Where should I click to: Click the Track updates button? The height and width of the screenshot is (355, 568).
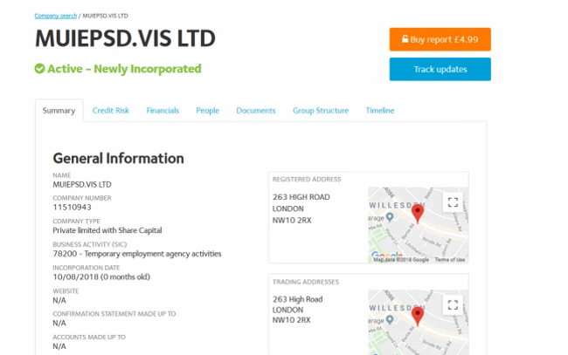click(440, 69)
